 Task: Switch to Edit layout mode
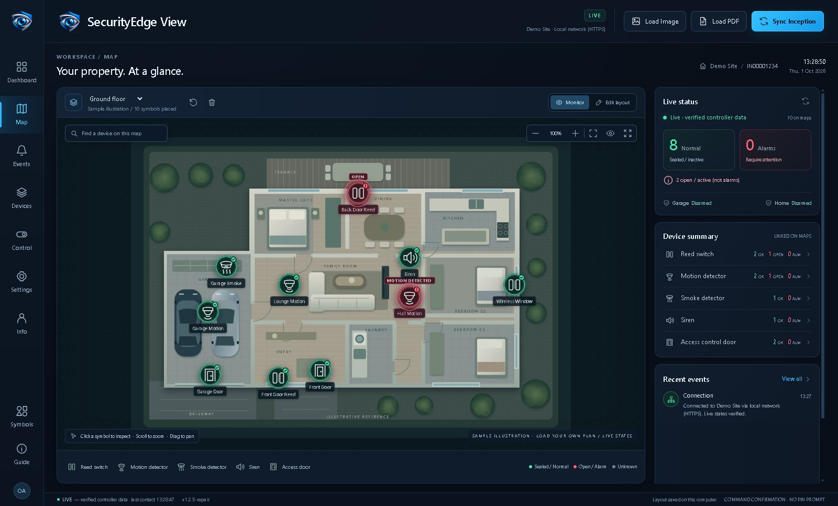pyautogui.click(x=613, y=103)
